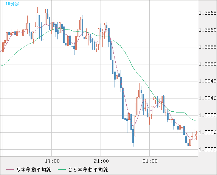Select the 1.3840 price level label
This screenshot has height=175, width=217.
click(x=208, y=98)
